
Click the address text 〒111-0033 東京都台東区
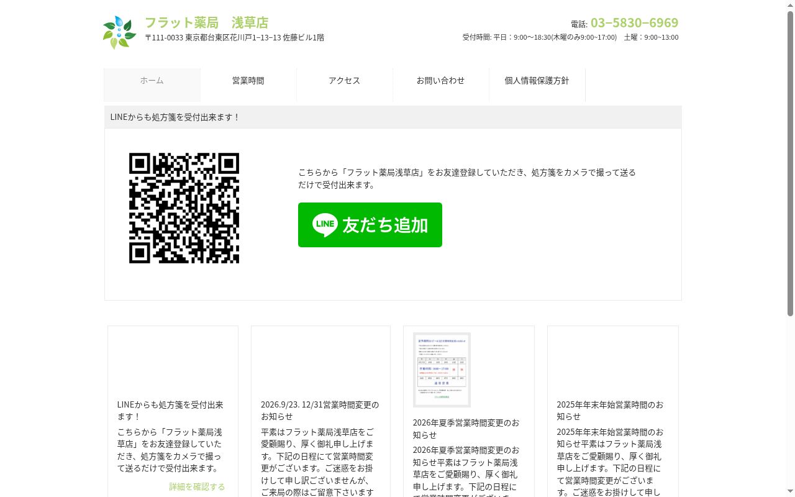(235, 37)
